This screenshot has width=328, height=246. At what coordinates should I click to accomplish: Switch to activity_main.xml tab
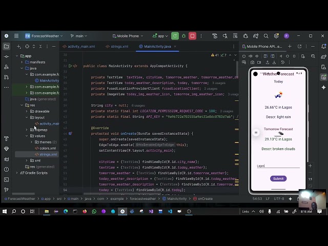pyautogui.click(x=79, y=47)
